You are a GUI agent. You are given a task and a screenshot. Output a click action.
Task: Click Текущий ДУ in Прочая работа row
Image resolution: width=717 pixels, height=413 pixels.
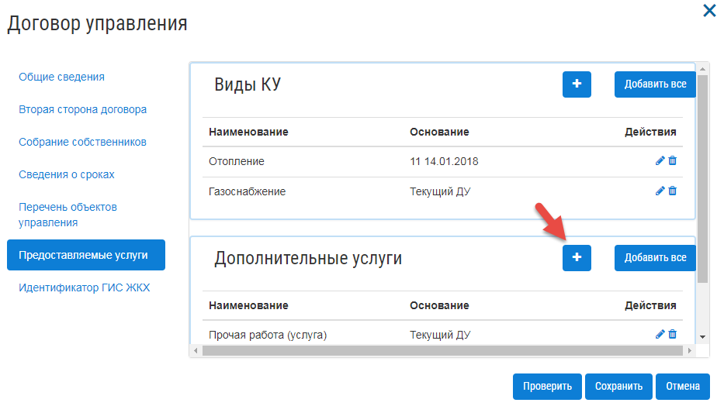[440, 335]
